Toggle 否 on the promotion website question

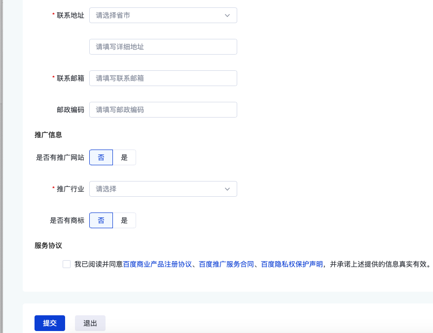[101, 157]
